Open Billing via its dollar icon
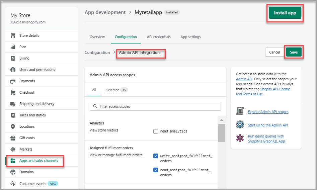The height and width of the screenshot is (190, 317). coord(13,58)
